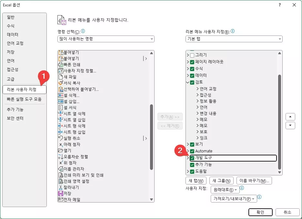Expand the 언어 교정 group
The width and height of the screenshot is (302, 219).
click(197, 89)
